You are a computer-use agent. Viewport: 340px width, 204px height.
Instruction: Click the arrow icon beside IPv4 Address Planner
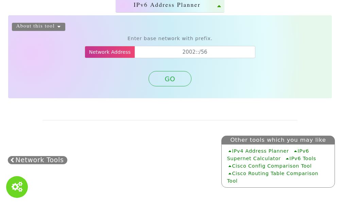(x=230, y=151)
